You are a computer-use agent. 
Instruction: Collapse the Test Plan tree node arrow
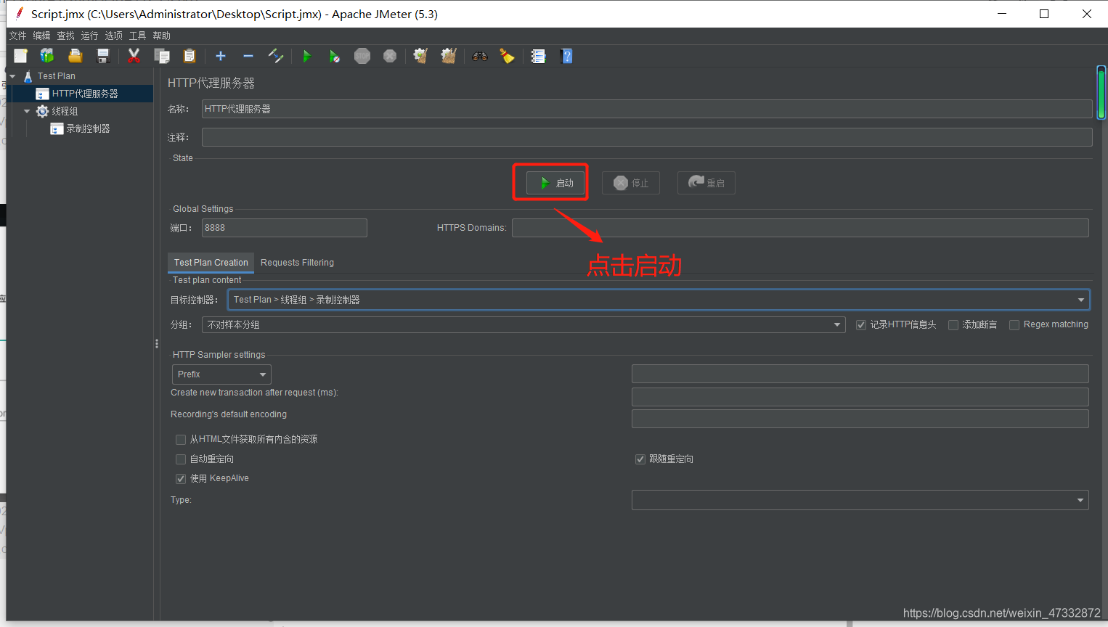click(12, 76)
